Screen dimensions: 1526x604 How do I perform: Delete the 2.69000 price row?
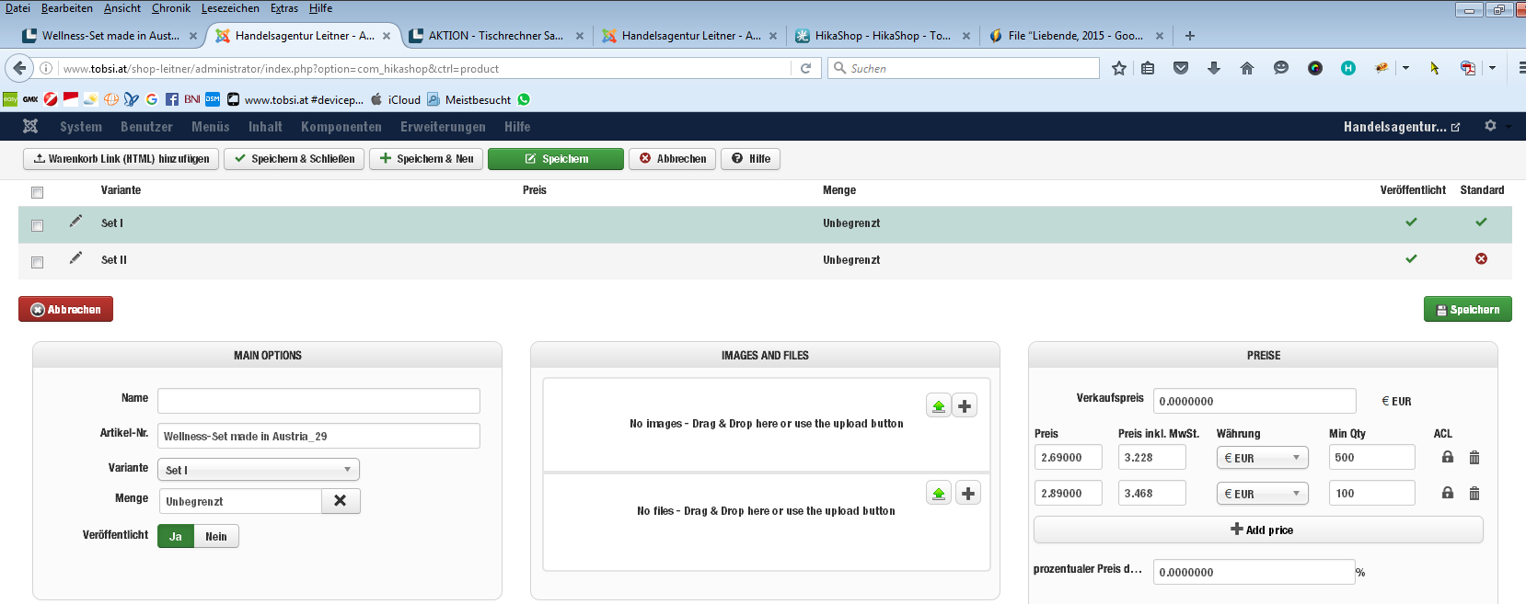(1474, 457)
